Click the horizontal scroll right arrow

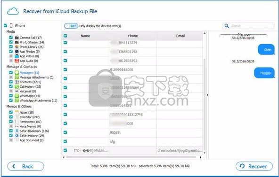[x=201, y=157]
